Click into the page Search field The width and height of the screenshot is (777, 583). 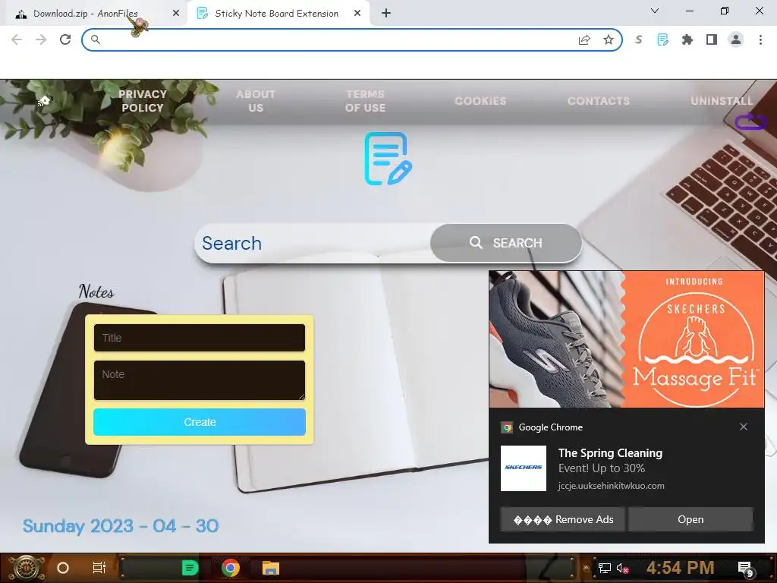pyautogui.click(x=313, y=244)
